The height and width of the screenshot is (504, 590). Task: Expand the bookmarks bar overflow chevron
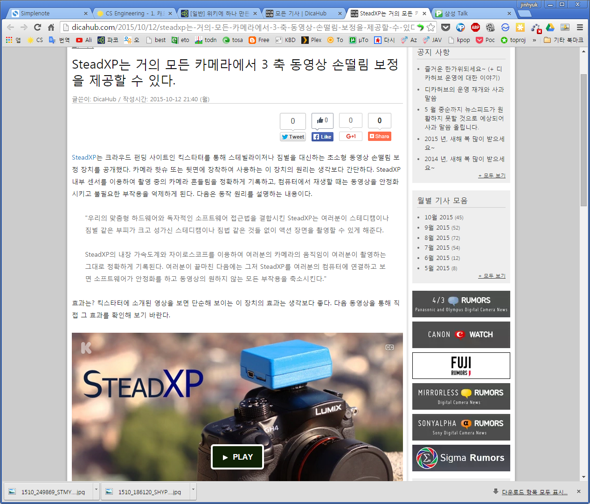click(534, 40)
